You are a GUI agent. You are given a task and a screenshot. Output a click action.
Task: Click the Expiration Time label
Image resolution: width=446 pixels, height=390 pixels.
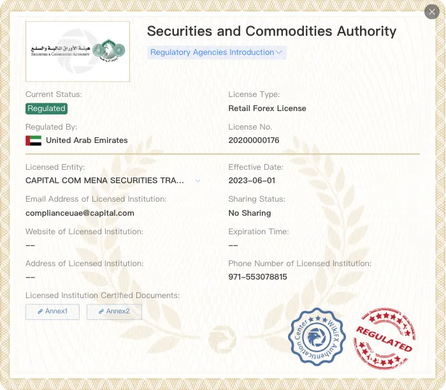click(x=259, y=232)
